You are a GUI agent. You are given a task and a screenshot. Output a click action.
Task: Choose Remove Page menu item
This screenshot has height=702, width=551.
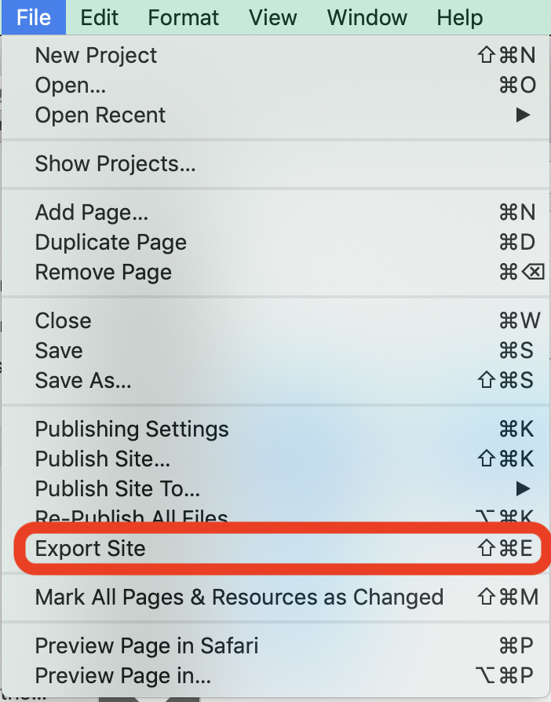click(103, 272)
